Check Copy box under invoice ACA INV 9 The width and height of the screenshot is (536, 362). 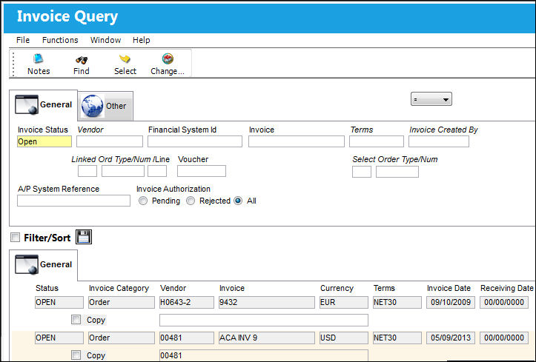click(76, 355)
